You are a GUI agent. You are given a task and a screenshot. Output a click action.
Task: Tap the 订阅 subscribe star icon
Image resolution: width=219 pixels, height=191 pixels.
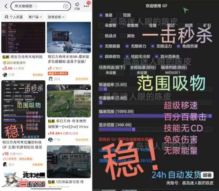(x=77, y=6)
